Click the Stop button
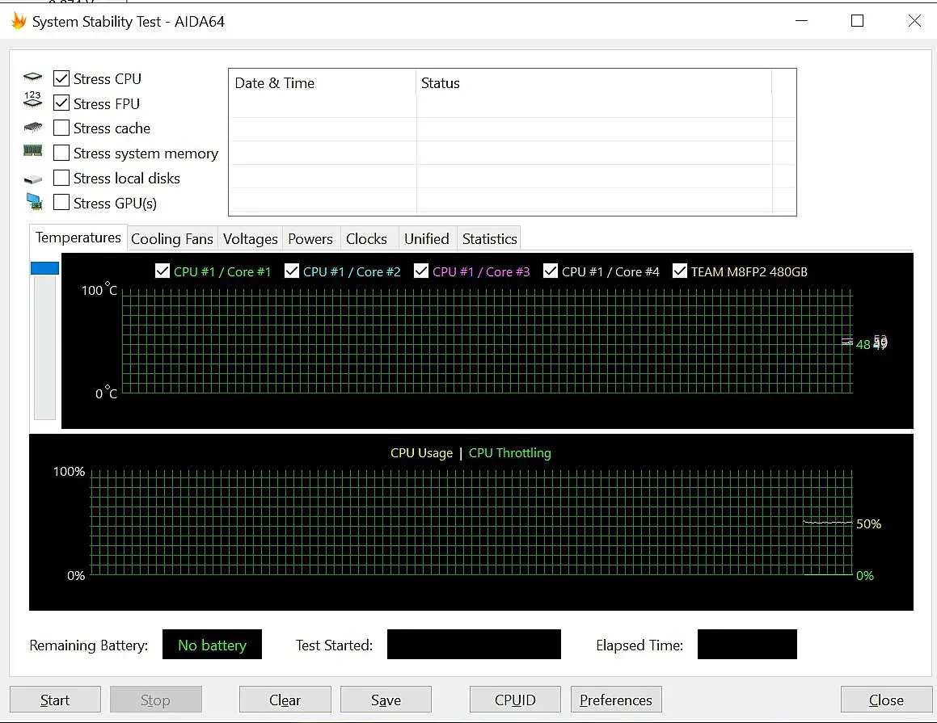Image resolution: width=937 pixels, height=723 pixels. point(155,700)
